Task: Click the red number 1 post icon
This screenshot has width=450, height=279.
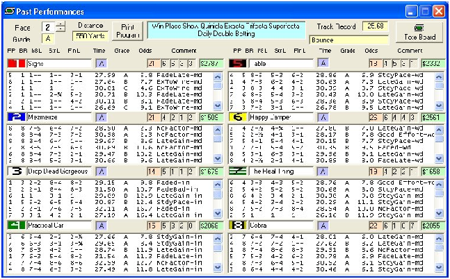Action: pyautogui.click(x=17, y=63)
